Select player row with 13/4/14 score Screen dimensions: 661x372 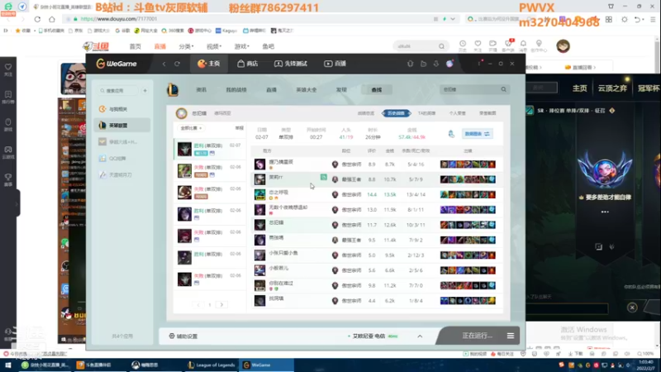377,194
